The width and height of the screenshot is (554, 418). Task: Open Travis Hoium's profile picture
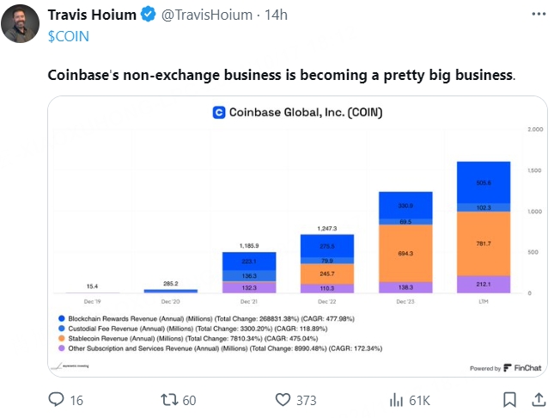[x=20, y=24]
